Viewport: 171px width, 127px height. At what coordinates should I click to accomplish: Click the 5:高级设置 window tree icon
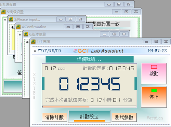[x=3, y=12]
